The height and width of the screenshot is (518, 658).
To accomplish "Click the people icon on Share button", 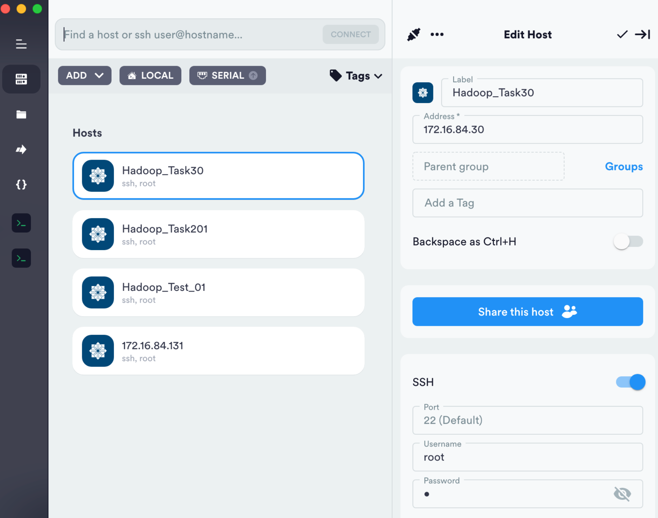I will click(x=570, y=311).
